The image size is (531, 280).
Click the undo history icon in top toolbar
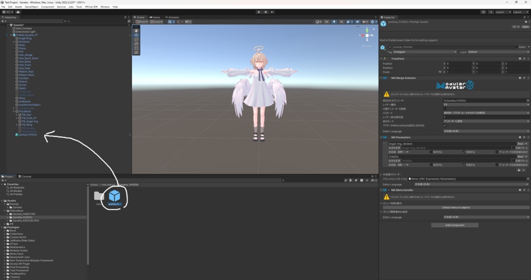pyautogui.click(x=483, y=12)
